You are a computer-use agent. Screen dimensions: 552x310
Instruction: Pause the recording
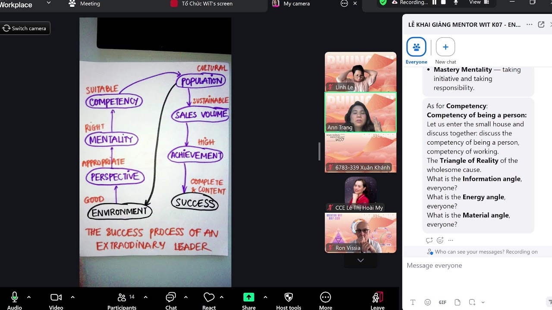(x=435, y=2)
